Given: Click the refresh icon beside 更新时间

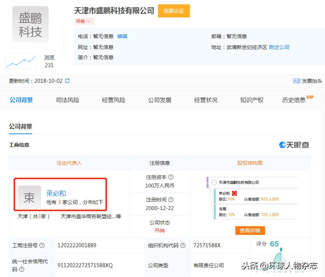Looking at the screenshot, I should [67, 81].
